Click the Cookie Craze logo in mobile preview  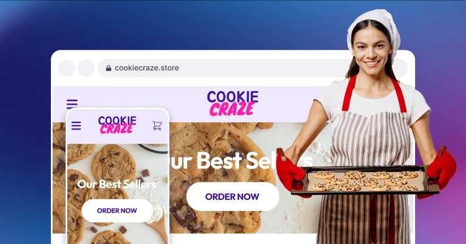click(117, 125)
